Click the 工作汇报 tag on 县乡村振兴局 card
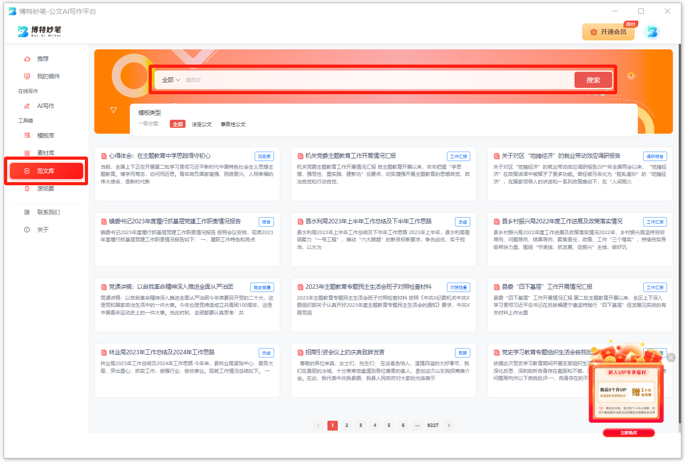This screenshot has width=685, height=462. click(x=655, y=222)
